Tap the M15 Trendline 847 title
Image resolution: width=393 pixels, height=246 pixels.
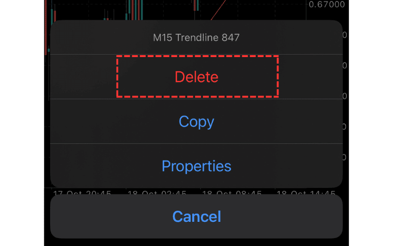click(x=196, y=37)
